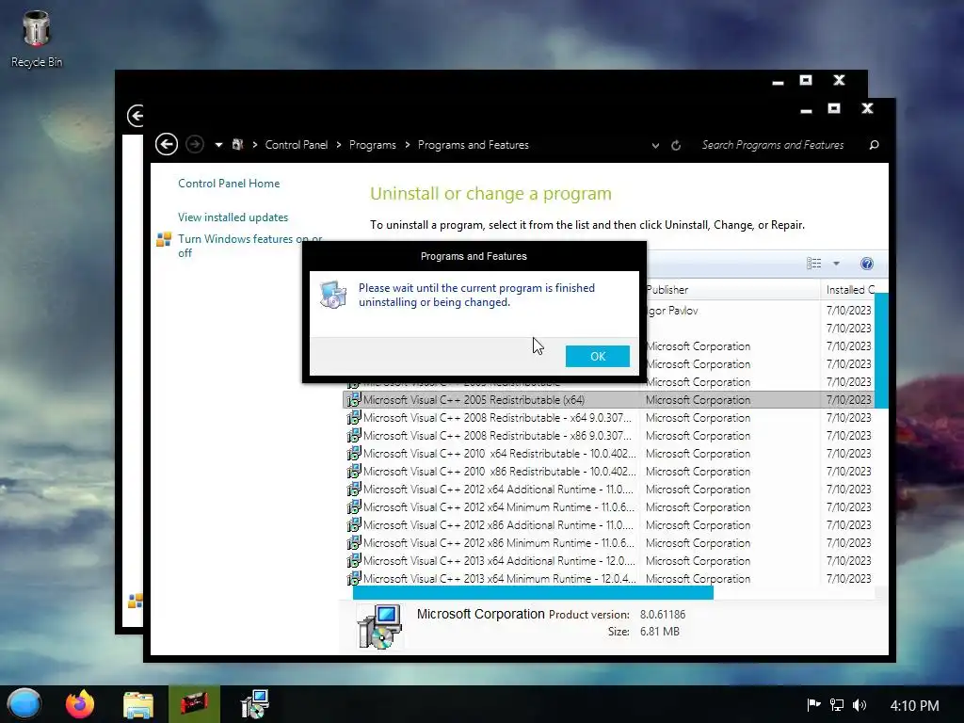Select Visual C++ 2013 x64 Minimum Runtime row
The image size is (964, 723).
pos(608,578)
